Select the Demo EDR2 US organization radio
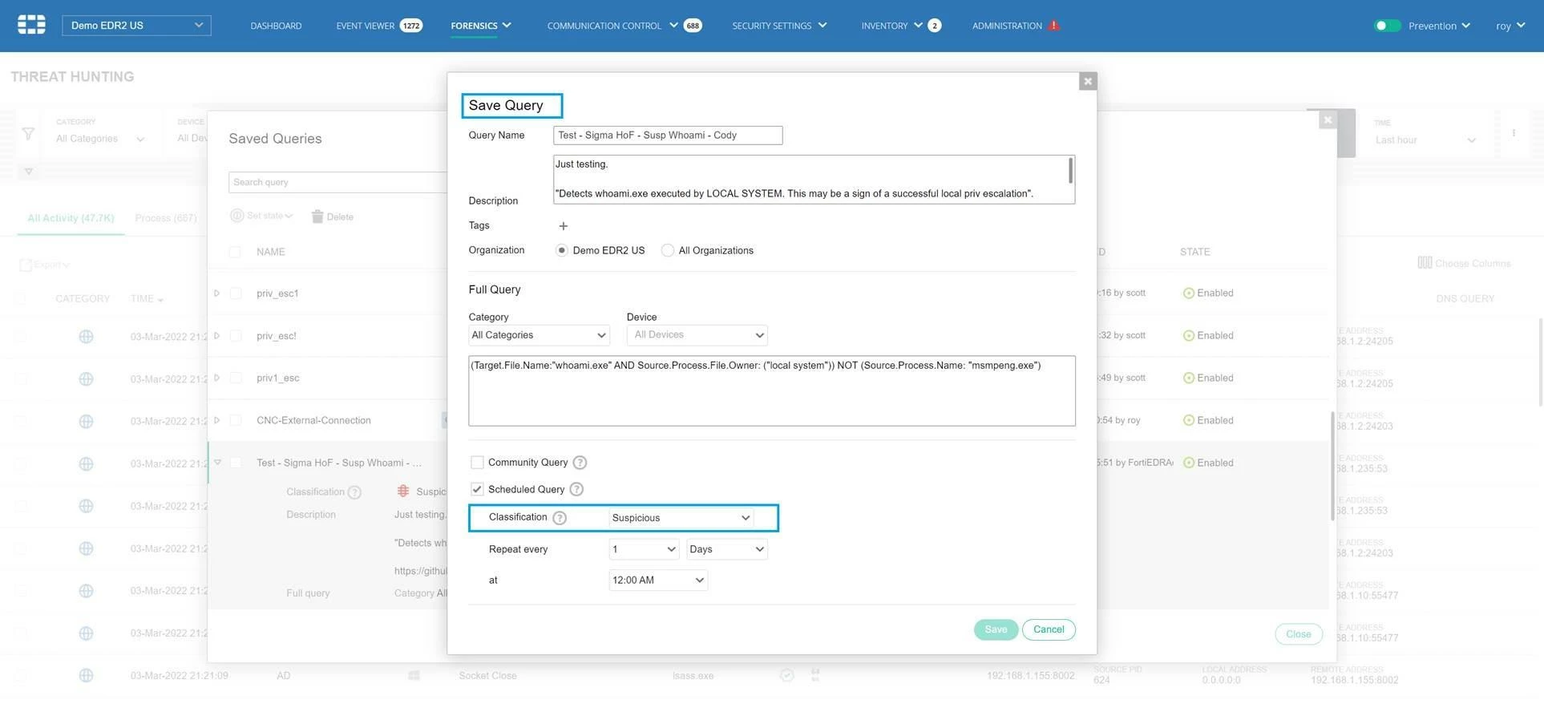 562,250
